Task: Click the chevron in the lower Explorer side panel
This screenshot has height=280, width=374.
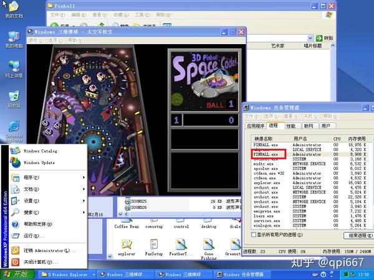Action: (110, 256)
